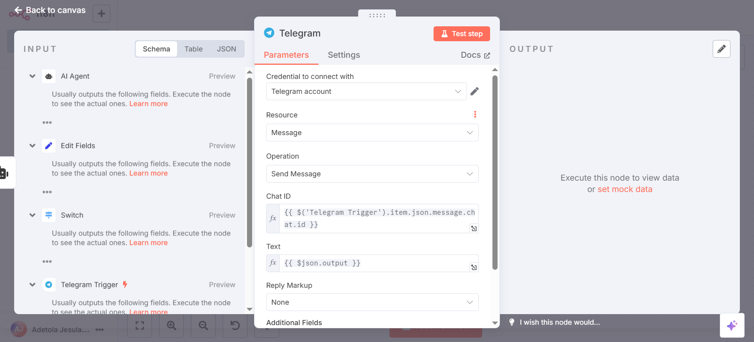
Task: Click the lightning bolt next to Telegram Trigger
Action: 125,284
